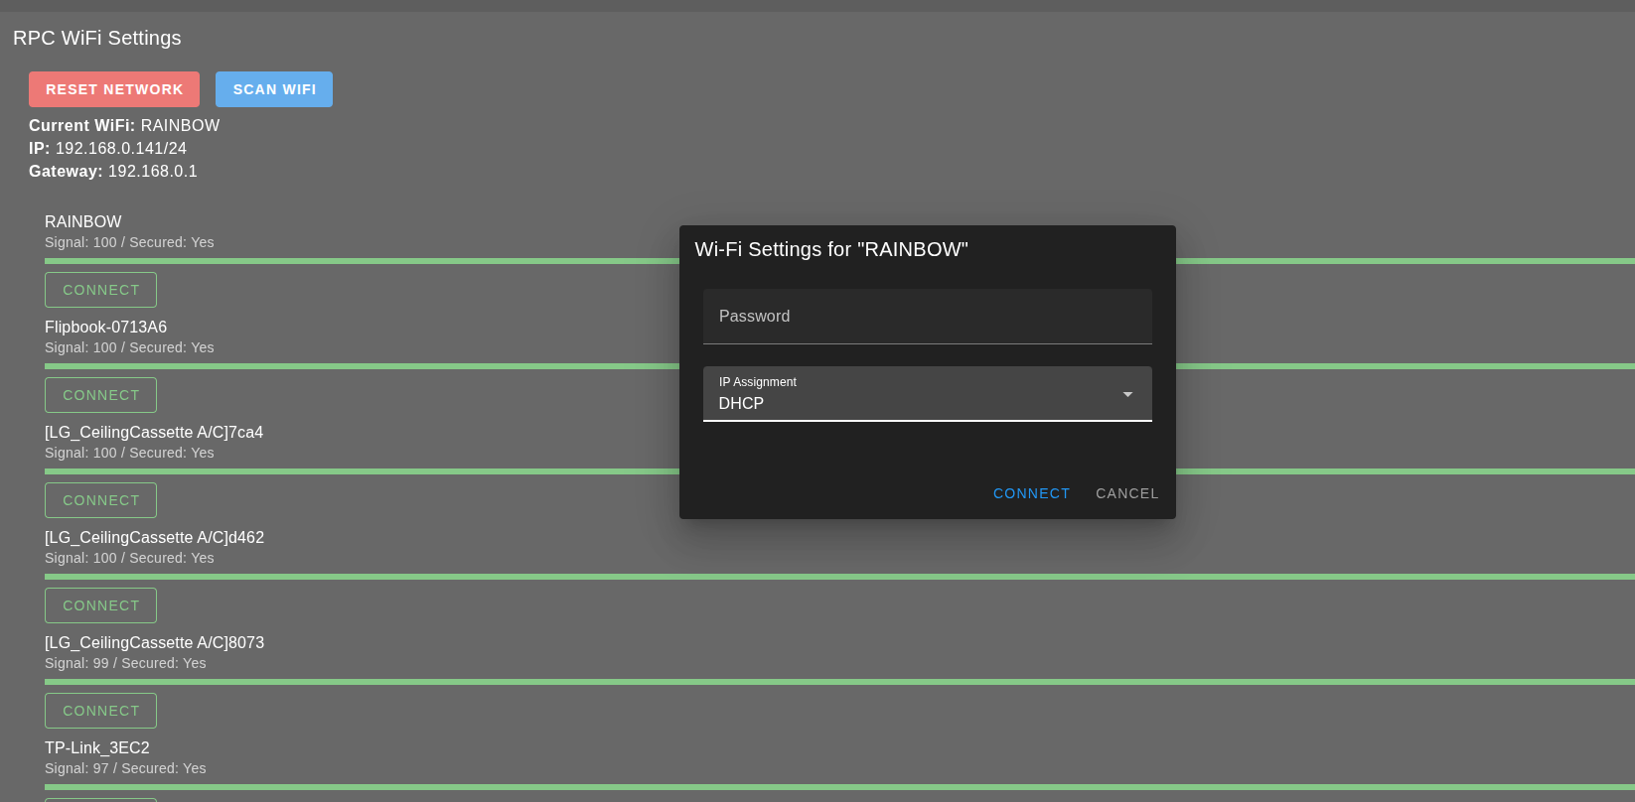Cancel the Wi-Fi Settings dialog
This screenshot has height=802, width=1635.
1127,493
